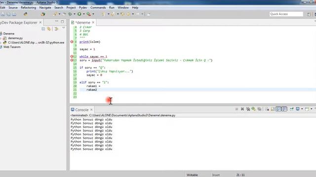Click the Open Perspective icon near Quick Access
The width and height of the screenshot is (316, 177).
309,14
